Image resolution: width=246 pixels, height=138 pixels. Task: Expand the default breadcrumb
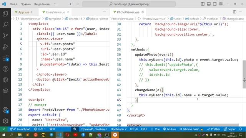click(192, 19)
